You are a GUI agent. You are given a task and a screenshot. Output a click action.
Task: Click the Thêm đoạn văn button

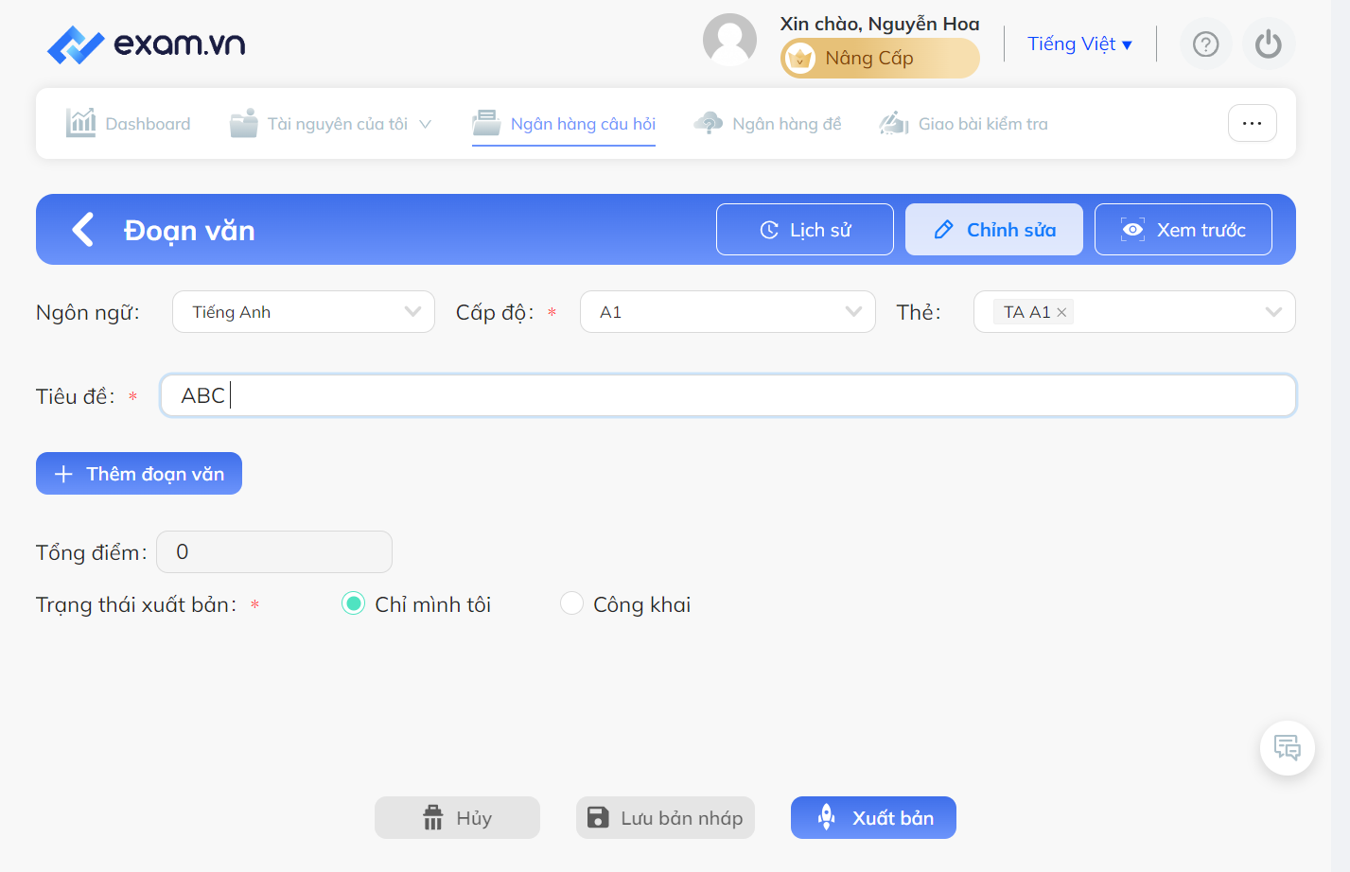(x=139, y=473)
